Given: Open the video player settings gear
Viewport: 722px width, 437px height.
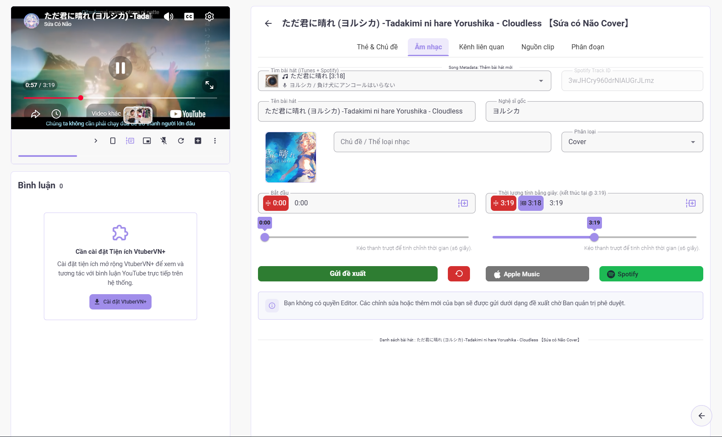Looking at the screenshot, I should 209,17.
